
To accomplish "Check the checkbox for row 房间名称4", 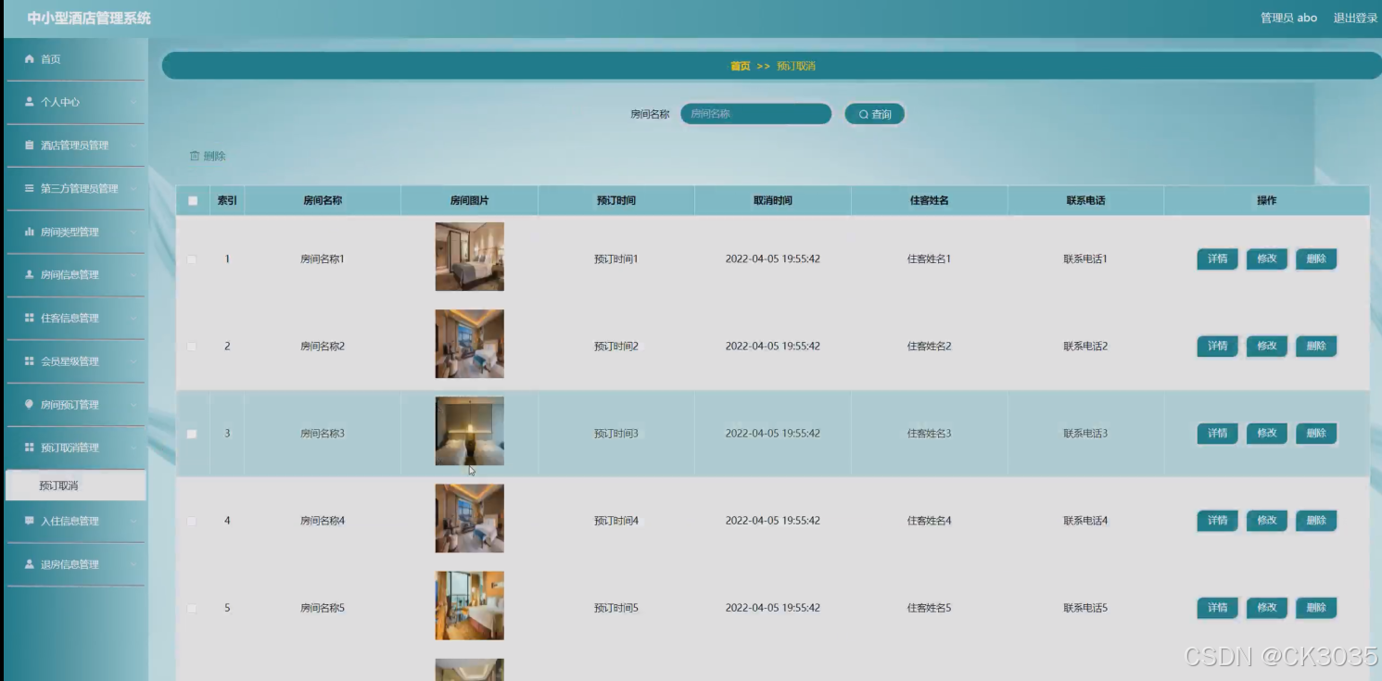I will pos(192,521).
